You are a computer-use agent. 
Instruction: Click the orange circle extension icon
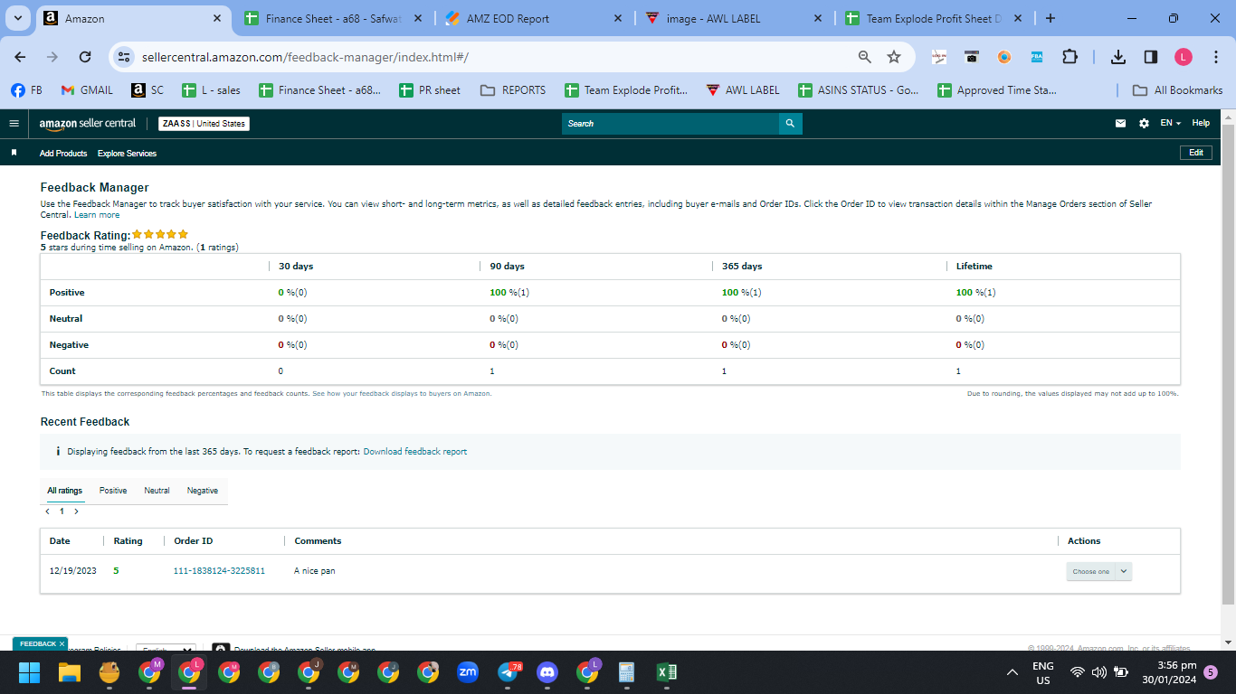[x=1004, y=57]
